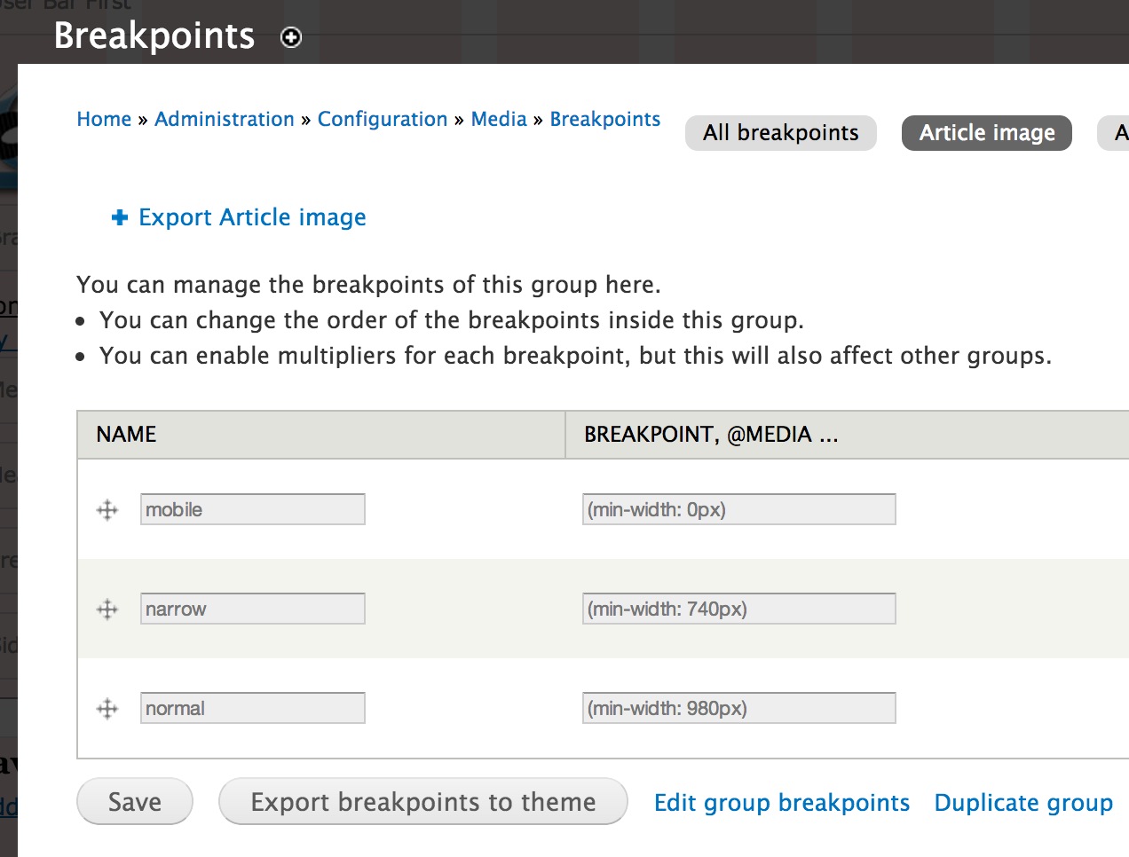Switch to the All breakpoints tab
This screenshot has height=857, width=1129.
coord(780,132)
